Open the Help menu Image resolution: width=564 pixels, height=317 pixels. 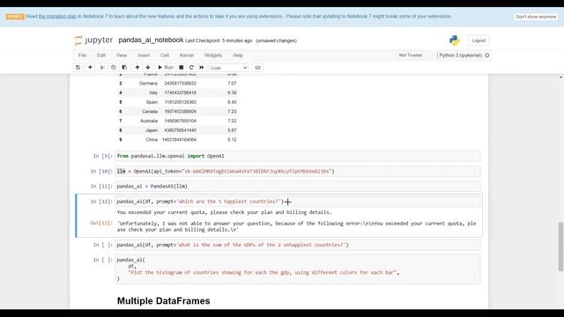[238, 55]
